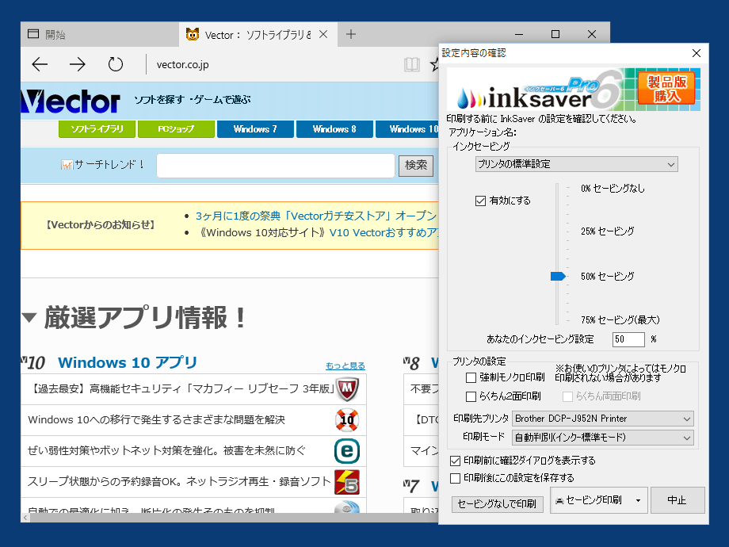Open the V10 Vectorおすすめ link
This screenshot has height=547, width=729.
[384, 232]
